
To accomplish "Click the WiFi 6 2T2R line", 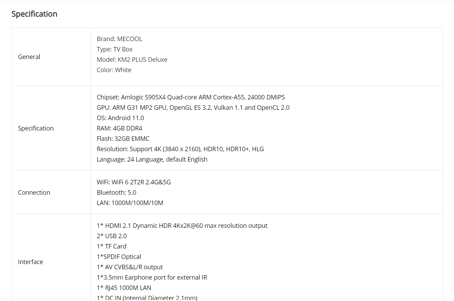I will [134, 182].
